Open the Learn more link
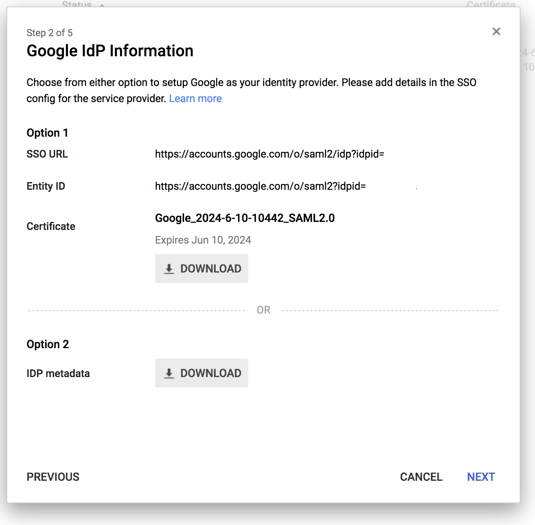This screenshot has width=535, height=525. 195,98
